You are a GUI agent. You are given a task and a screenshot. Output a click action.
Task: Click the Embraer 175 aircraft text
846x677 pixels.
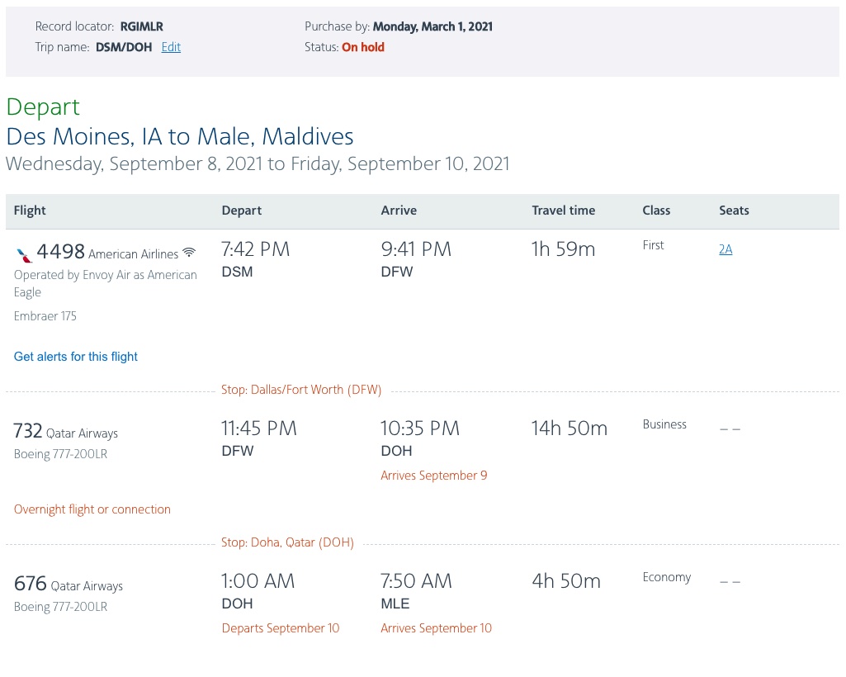pos(45,315)
